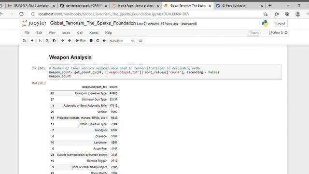The height and width of the screenshot is (174, 309).
Task: Select the Weapon Analysis heading cell
Action: [70, 58]
